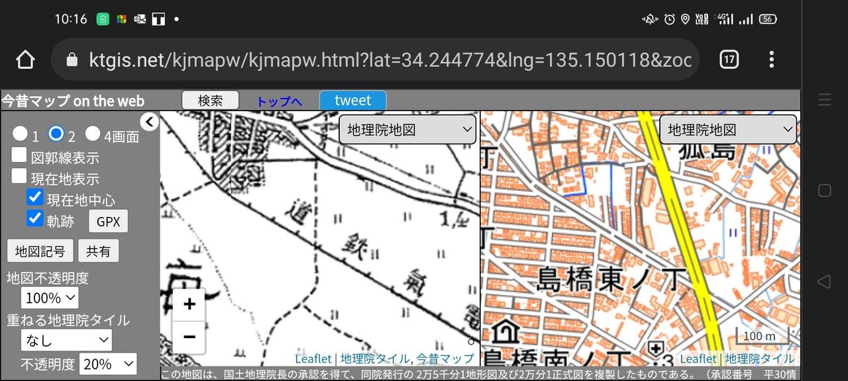Open the Chrome three-dot menu

[x=771, y=60]
